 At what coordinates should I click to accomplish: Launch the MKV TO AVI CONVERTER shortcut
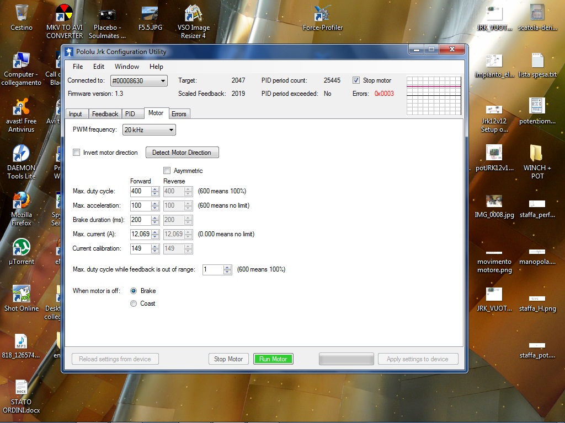[65, 21]
